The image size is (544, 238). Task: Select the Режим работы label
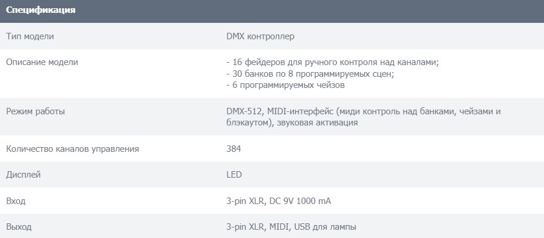point(35,111)
